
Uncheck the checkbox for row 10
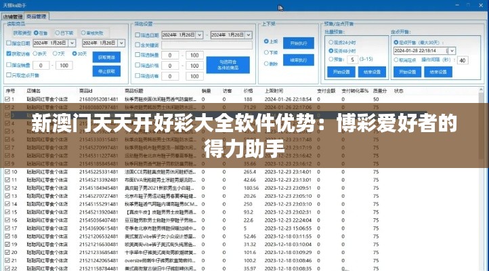pos(7,171)
